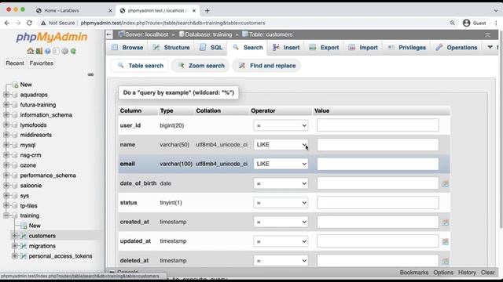Click Find and replace button

(x=267, y=66)
